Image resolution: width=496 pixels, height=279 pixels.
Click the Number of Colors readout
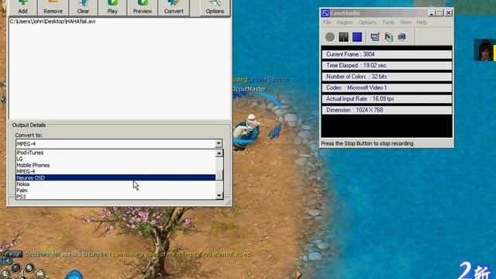coord(387,77)
